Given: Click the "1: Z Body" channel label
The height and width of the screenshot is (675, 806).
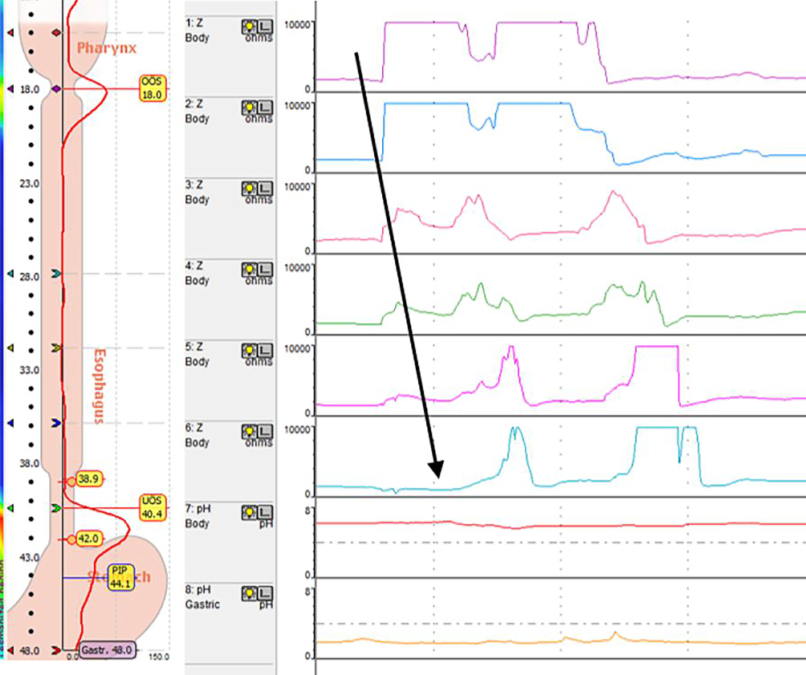Looking at the screenshot, I should click(197, 30).
